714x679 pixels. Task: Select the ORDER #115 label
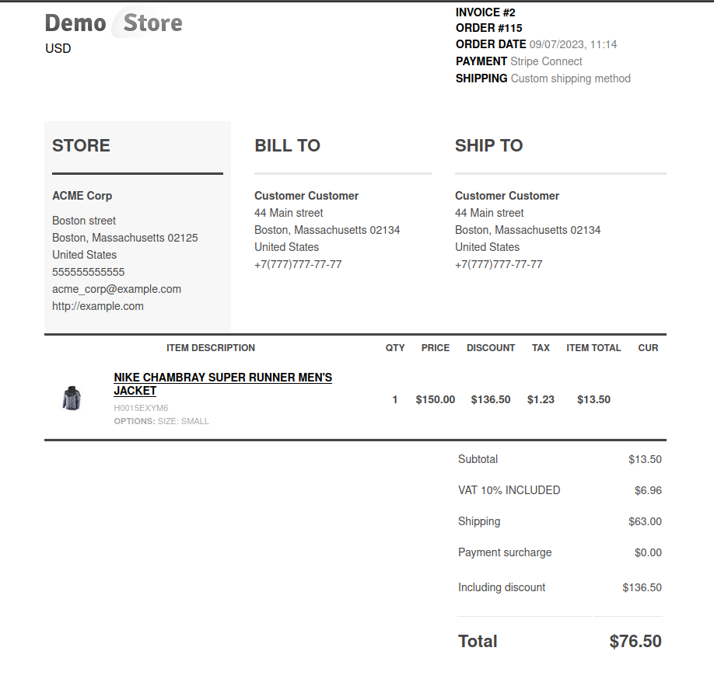[489, 28]
